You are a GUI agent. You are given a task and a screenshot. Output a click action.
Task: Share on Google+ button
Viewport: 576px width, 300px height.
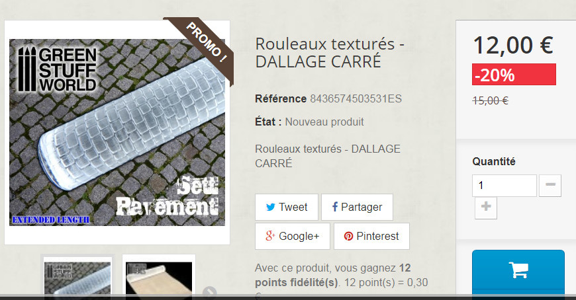click(x=293, y=236)
